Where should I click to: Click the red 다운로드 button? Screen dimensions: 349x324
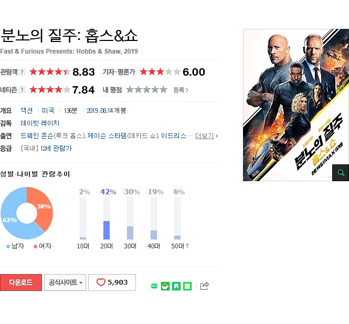[x=21, y=283]
